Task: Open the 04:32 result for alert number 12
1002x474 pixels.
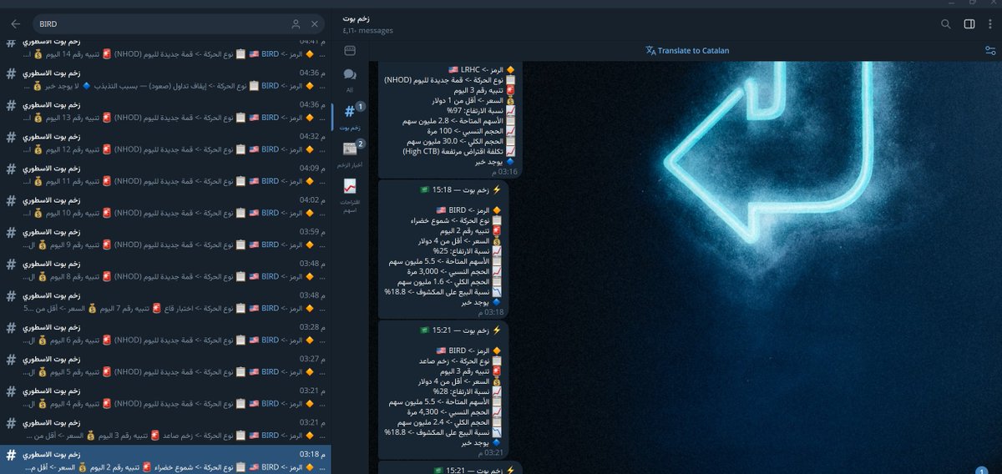Action: (165, 143)
